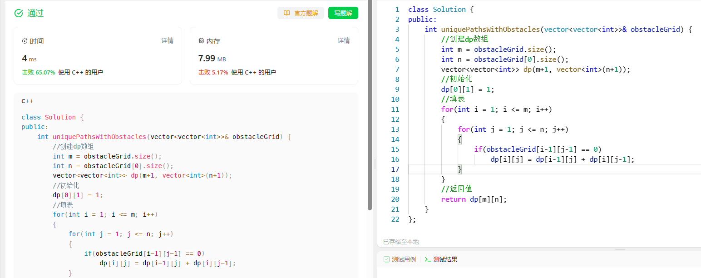Click 'int n = obstacleGrid[0].size();' in editor
This screenshot has height=278, width=701.
coord(505,60)
